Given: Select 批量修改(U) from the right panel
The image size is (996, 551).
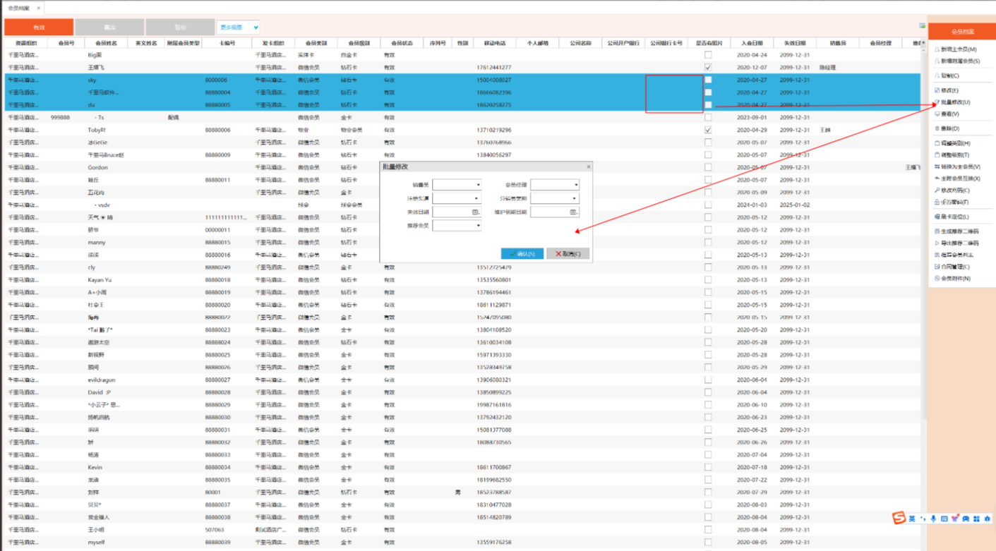Looking at the screenshot, I should click(956, 102).
